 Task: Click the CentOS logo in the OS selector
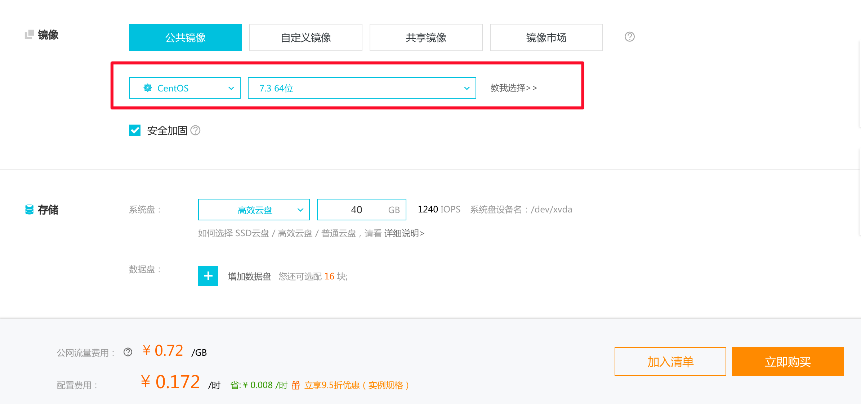(148, 88)
